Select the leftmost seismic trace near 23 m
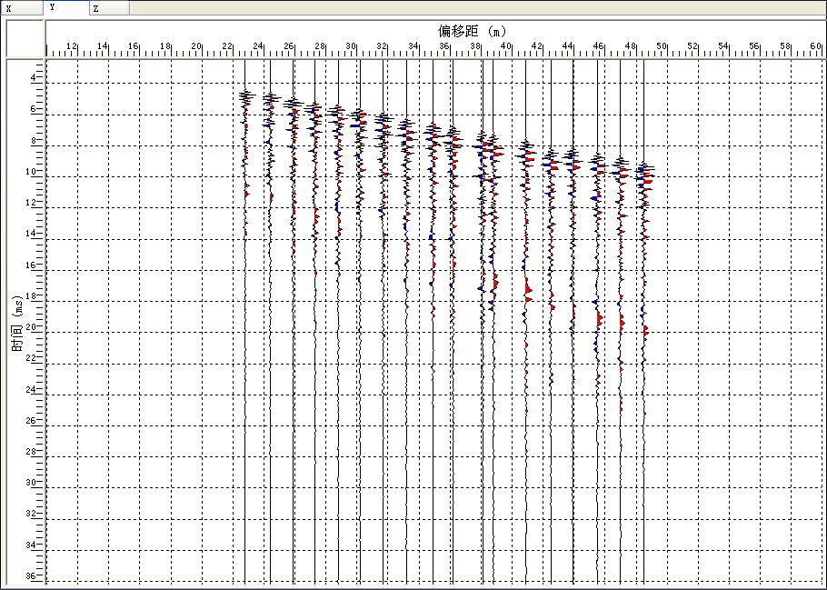Viewport: 827px width, 590px height. tap(244, 273)
